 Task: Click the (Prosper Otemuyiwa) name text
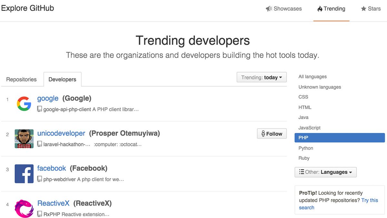pyautogui.click(x=124, y=133)
